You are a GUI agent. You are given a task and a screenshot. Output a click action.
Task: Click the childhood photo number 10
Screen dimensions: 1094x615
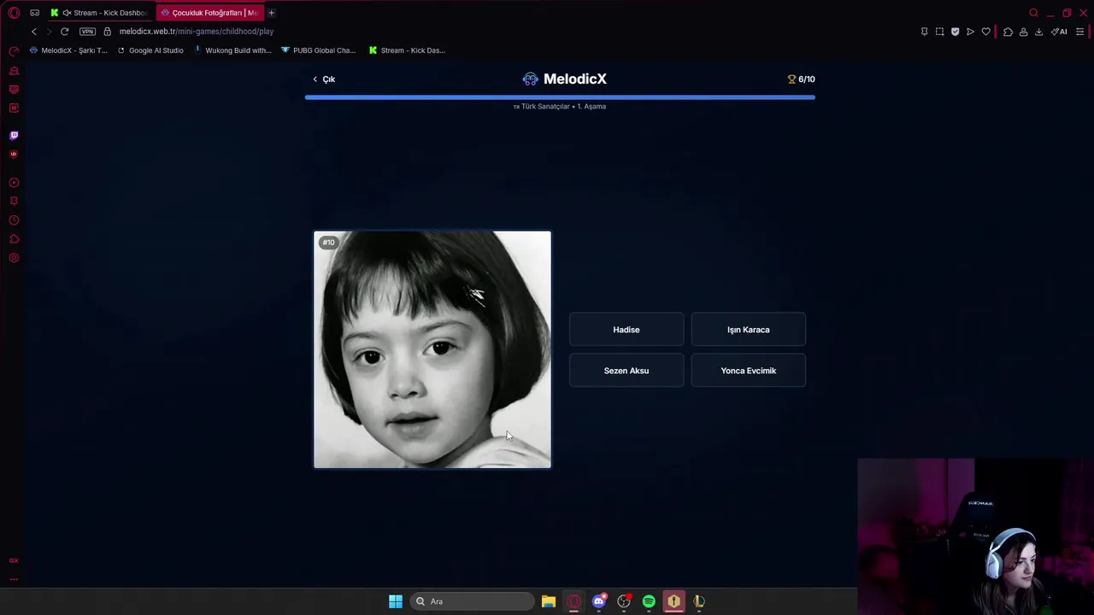point(432,349)
